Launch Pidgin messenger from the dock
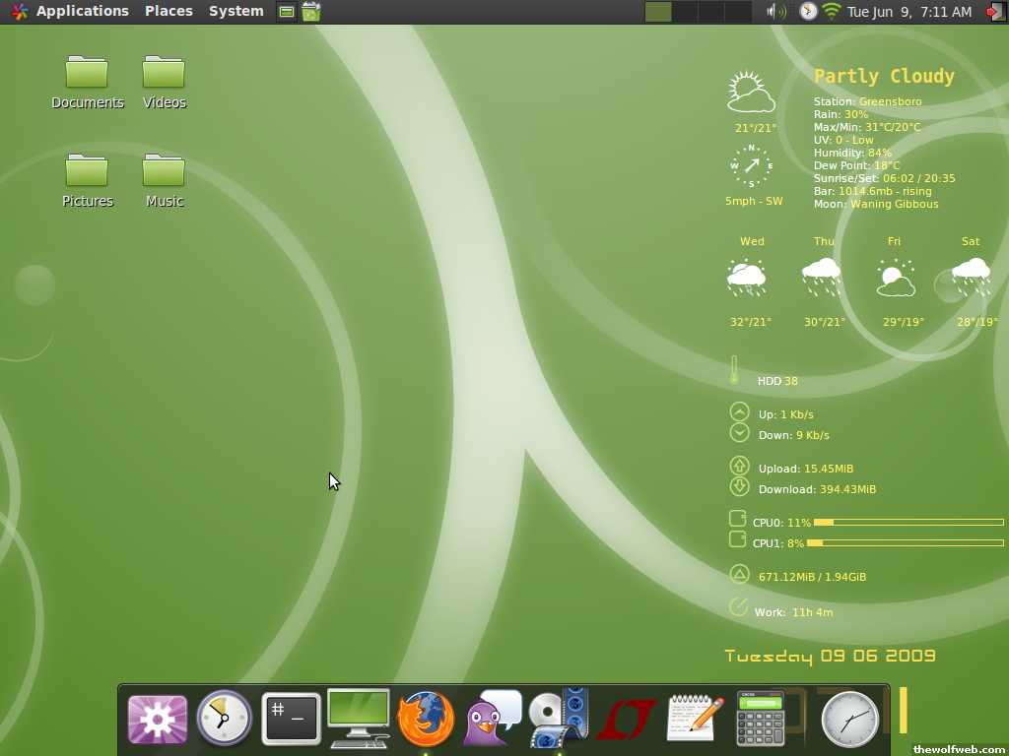The image size is (1009, 756). tap(492, 720)
